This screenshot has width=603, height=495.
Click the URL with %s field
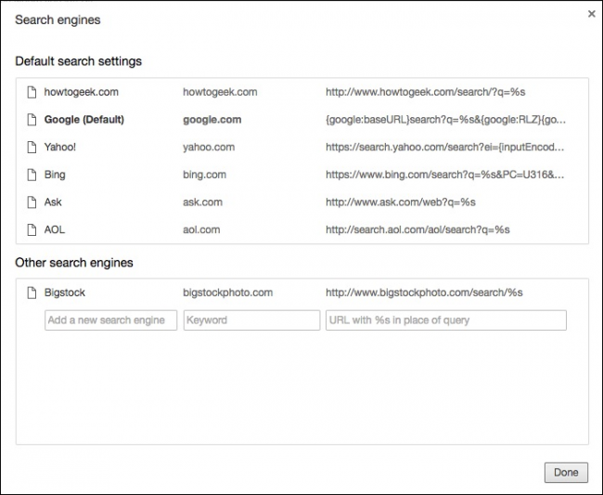point(445,320)
